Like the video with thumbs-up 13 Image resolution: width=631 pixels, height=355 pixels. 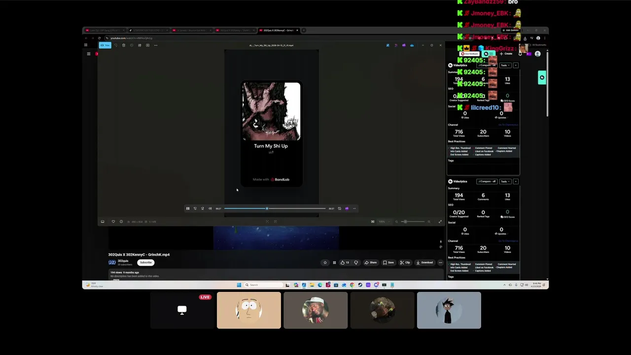[x=345, y=262]
